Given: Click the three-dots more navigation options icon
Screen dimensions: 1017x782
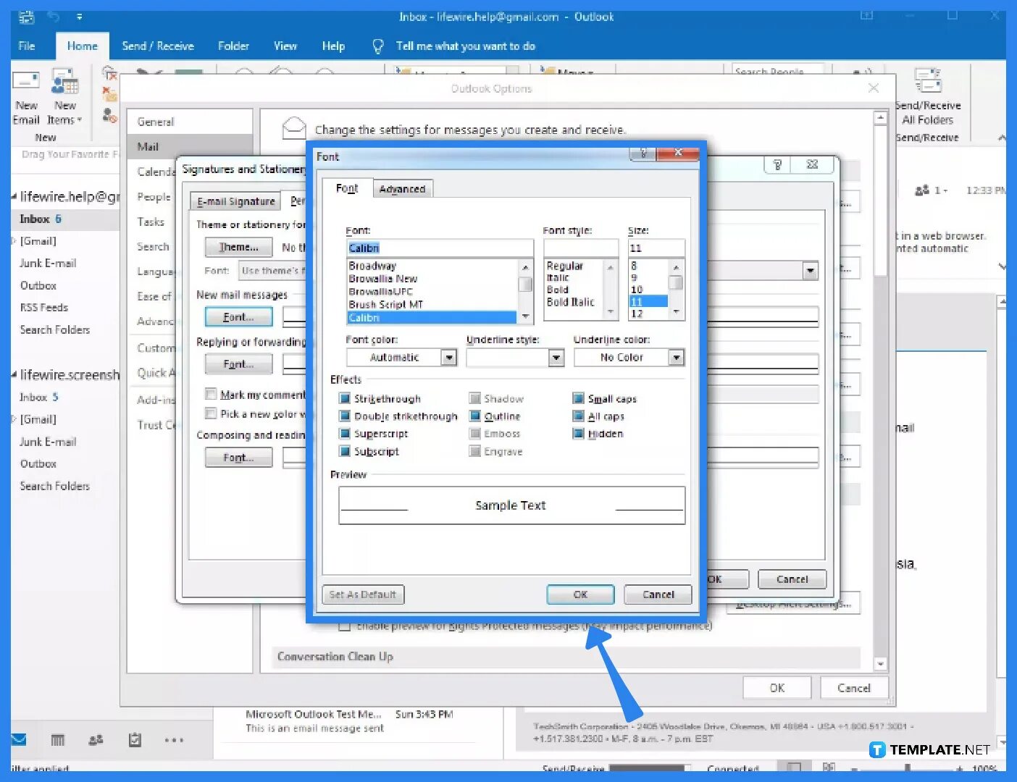Looking at the screenshot, I should click(x=174, y=740).
